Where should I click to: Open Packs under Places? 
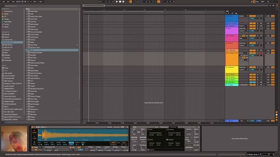tap(6, 68)
